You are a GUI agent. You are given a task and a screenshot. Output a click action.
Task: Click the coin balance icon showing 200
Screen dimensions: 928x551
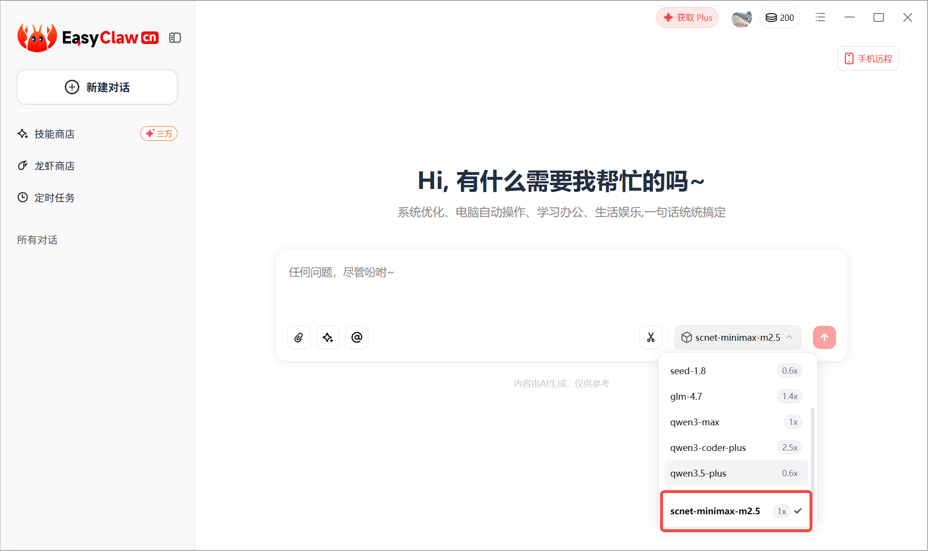[779, 17]
